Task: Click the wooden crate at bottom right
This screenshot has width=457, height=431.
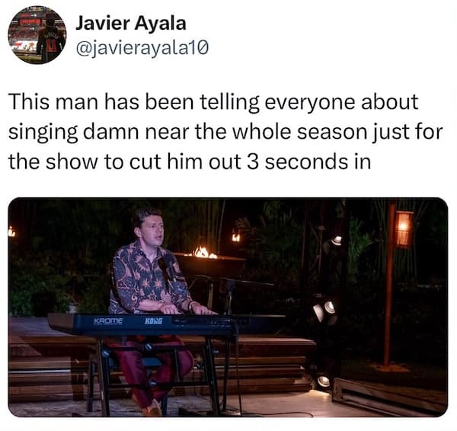Action: (389, 394)
